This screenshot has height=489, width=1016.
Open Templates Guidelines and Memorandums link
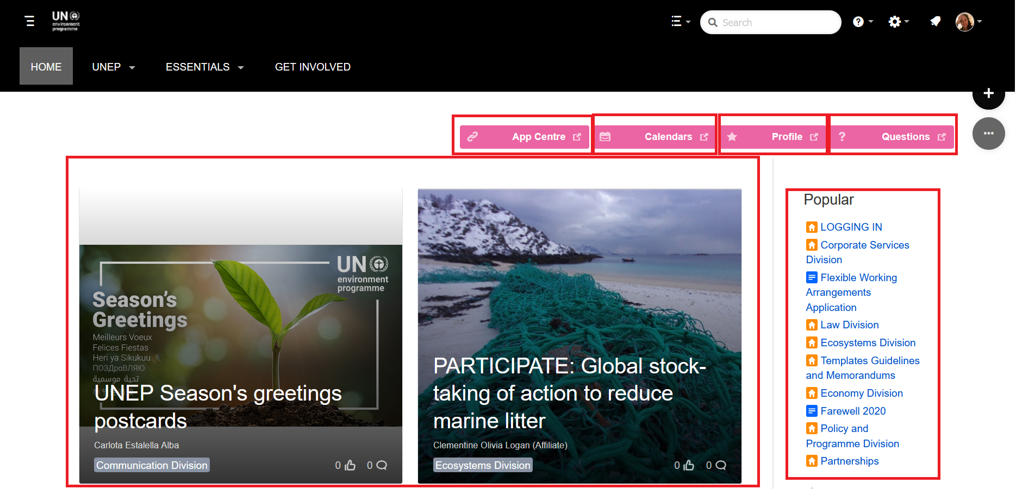pos(863,368)
